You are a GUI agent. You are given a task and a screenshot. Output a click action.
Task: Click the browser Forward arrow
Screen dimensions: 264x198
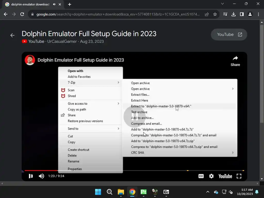coord(14,14)
